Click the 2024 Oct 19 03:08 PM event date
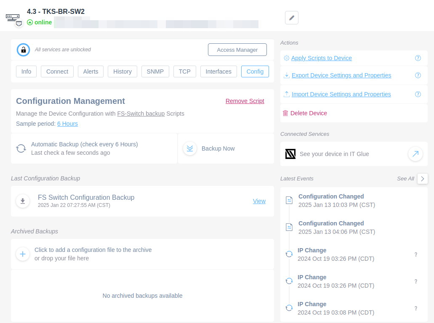Screen dimensions: 434x323 [x=336, y=312]
